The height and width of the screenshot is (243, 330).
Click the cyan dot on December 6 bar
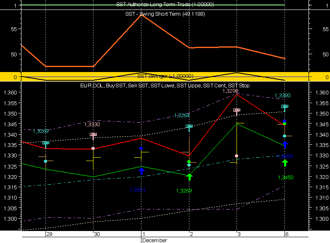pyautogui.click(x=285, y=136)
